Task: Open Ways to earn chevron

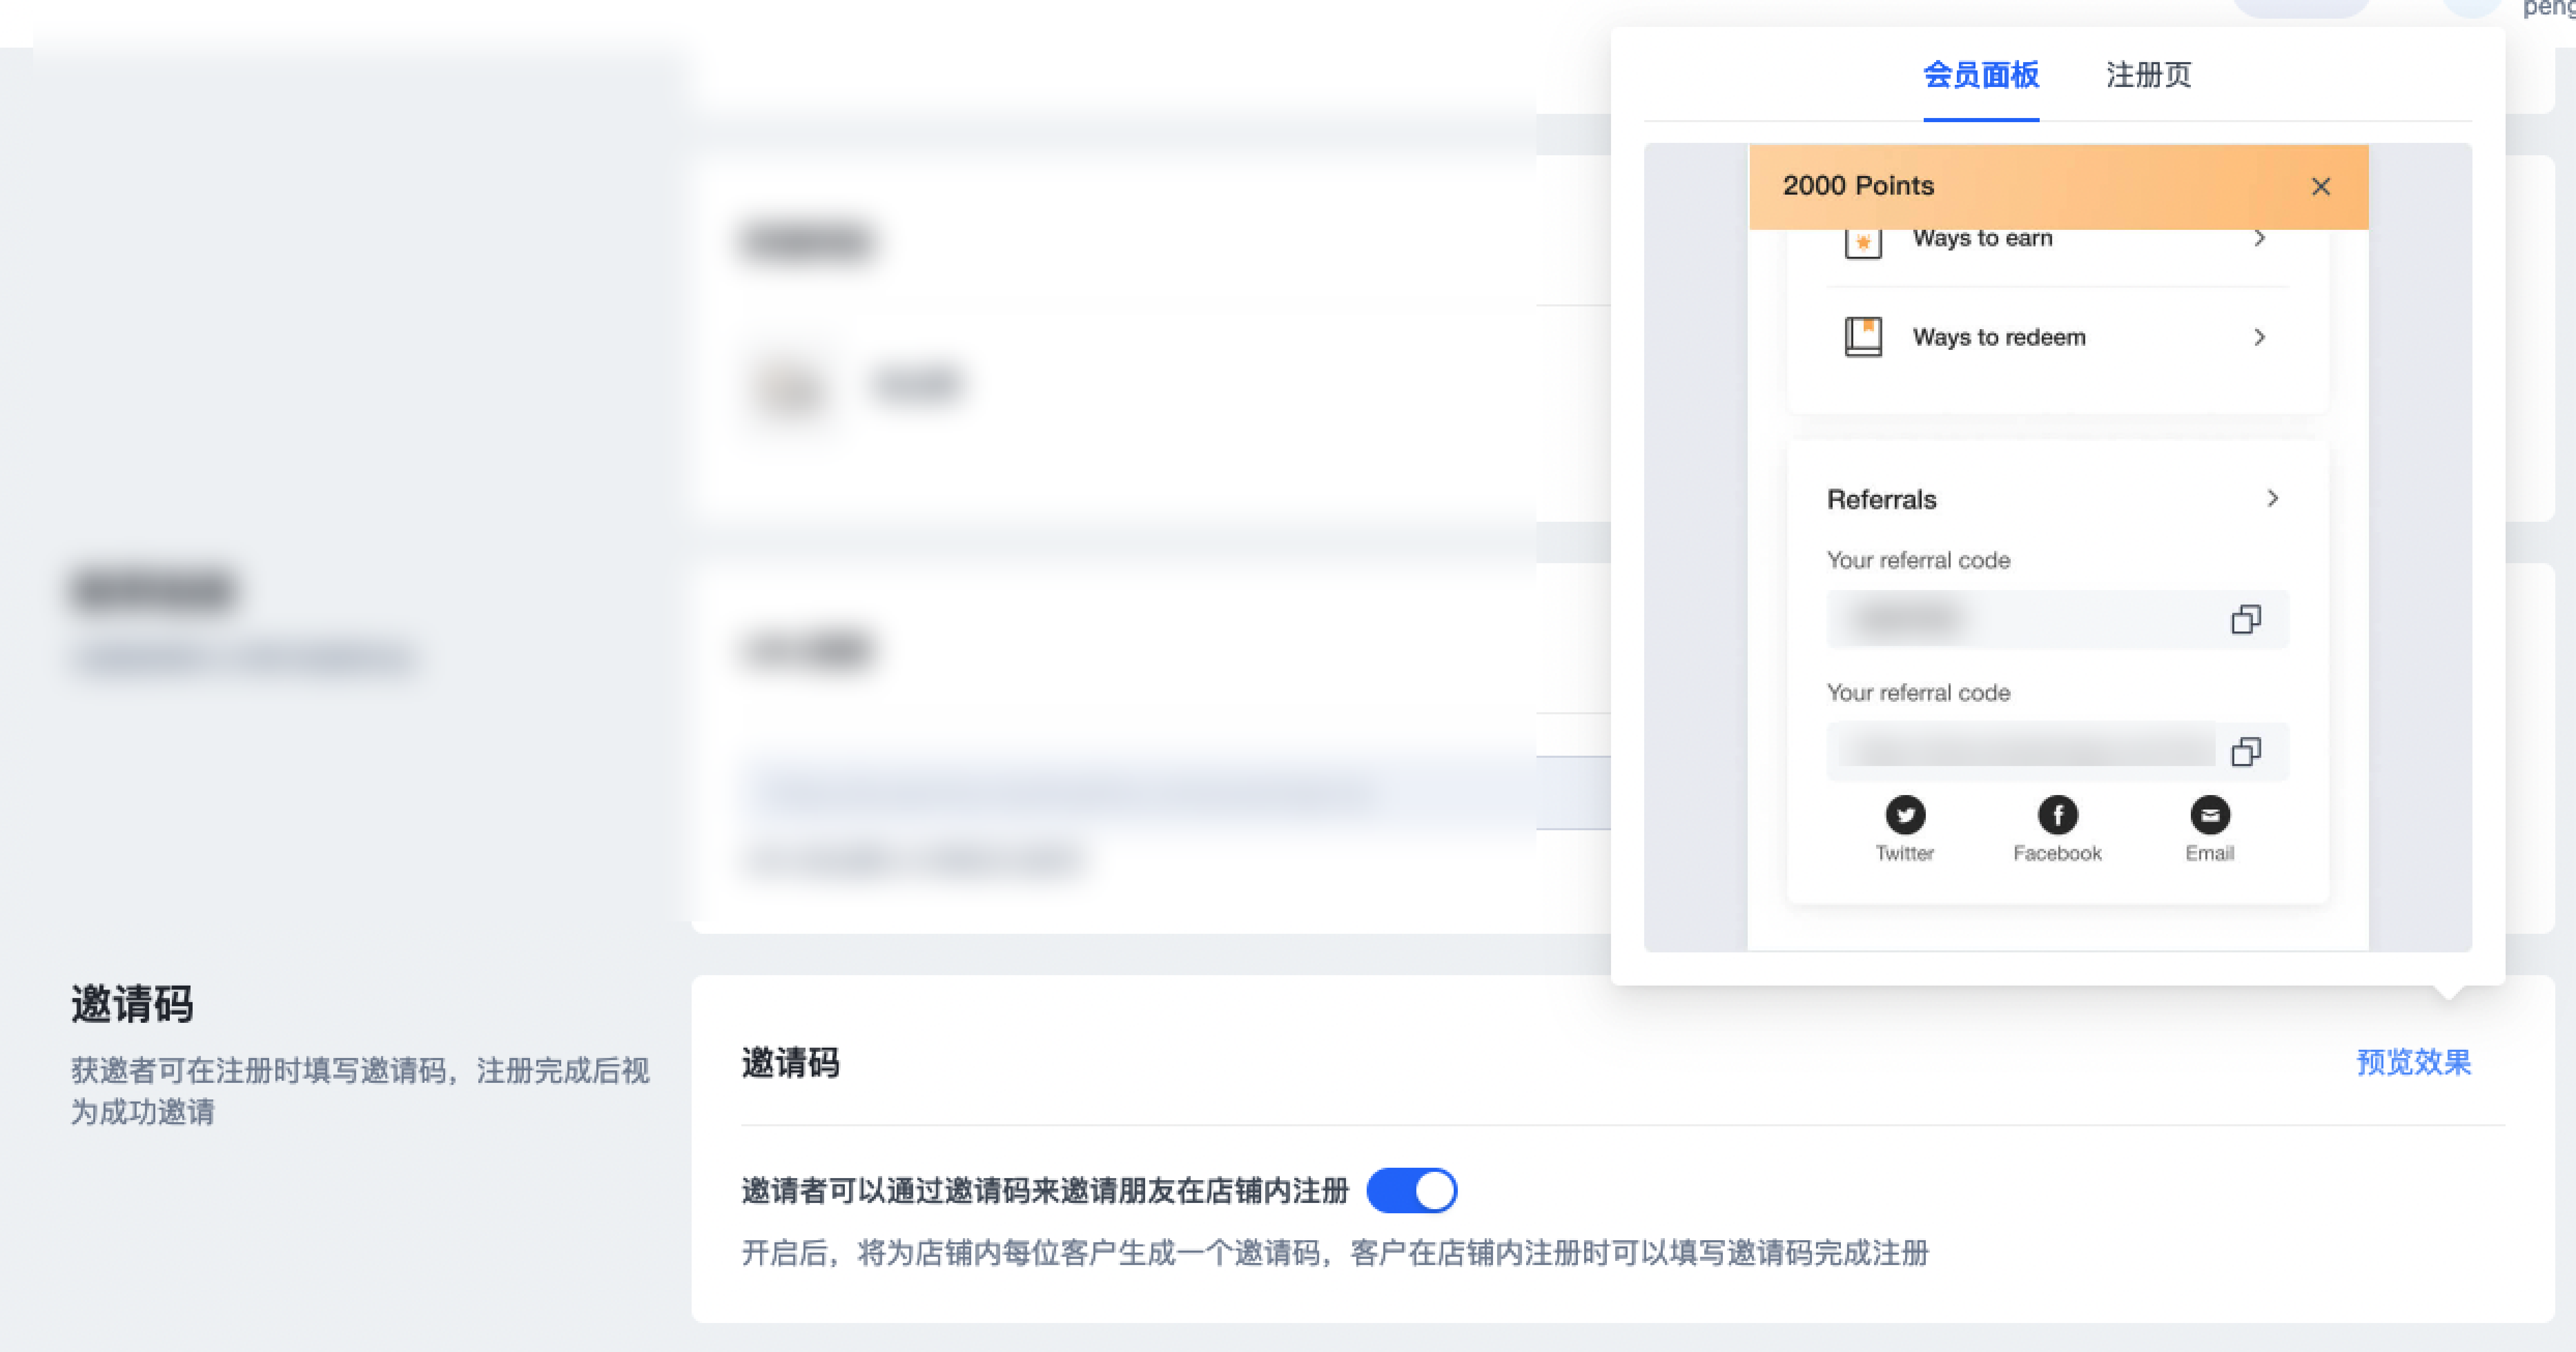Action: 2259,239
